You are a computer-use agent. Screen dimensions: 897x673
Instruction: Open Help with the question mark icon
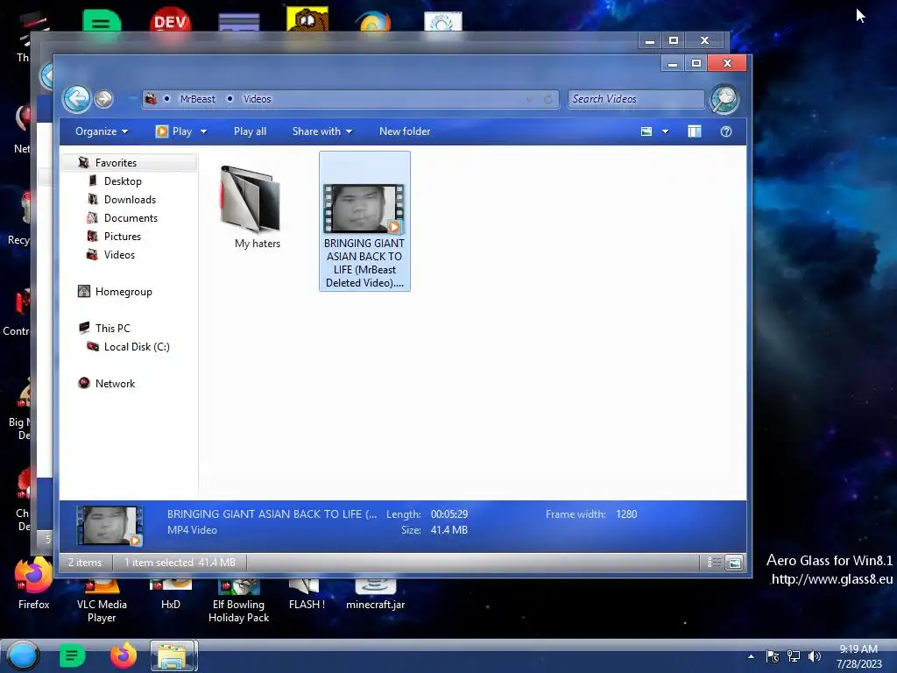[x=726, y=131]
